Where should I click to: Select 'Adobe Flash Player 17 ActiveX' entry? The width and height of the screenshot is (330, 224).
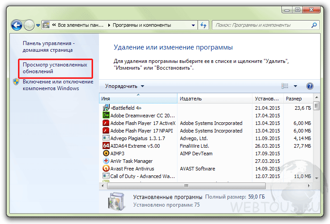tap(143, 123)
